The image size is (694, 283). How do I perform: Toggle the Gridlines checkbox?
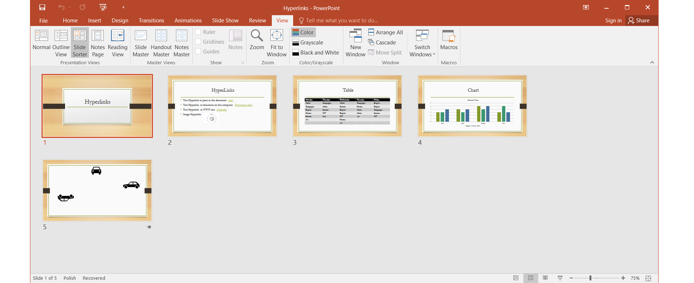(198, 42)
